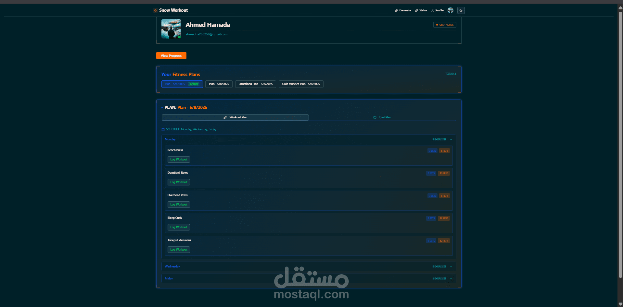The height and width of the screenshot is (307, 623).
Task: Log Workout for Triceps Extensions
Action: click(x=178, y=249)
